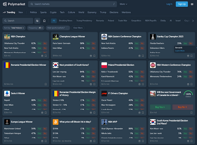This screenshot has width=197, height=145.
Task: Click the 100% chance gauge
Action: pyautogui.click(x=188, y=94)
